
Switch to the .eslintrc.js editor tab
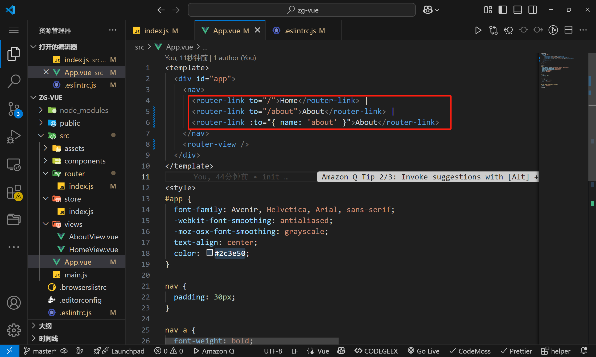[x=300, y=31]
